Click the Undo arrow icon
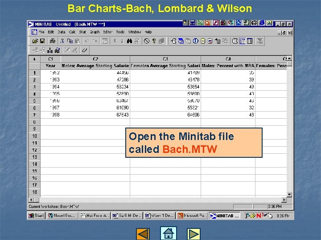Viewport: 321px width, 240px height. 87,41
